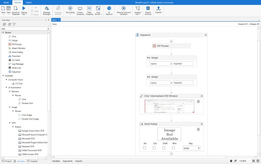The height and width of the screenshot is (164, 261).
Task: Click the Copy toolbar item
Action: tap(35, 11)
